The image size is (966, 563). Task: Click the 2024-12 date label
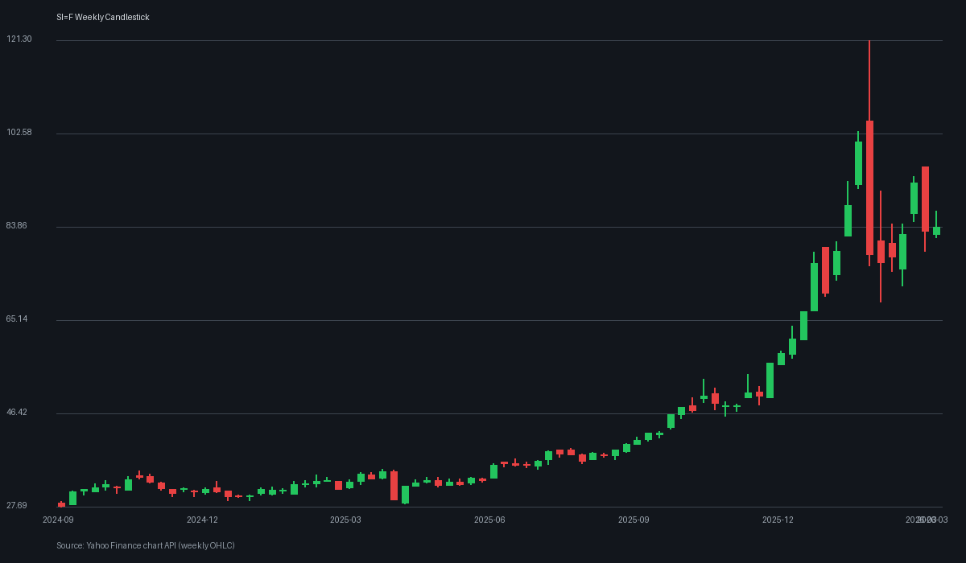pos(202,520)
